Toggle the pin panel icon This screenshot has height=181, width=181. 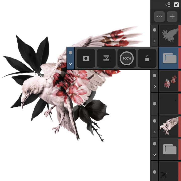click(x=176, y=5)
